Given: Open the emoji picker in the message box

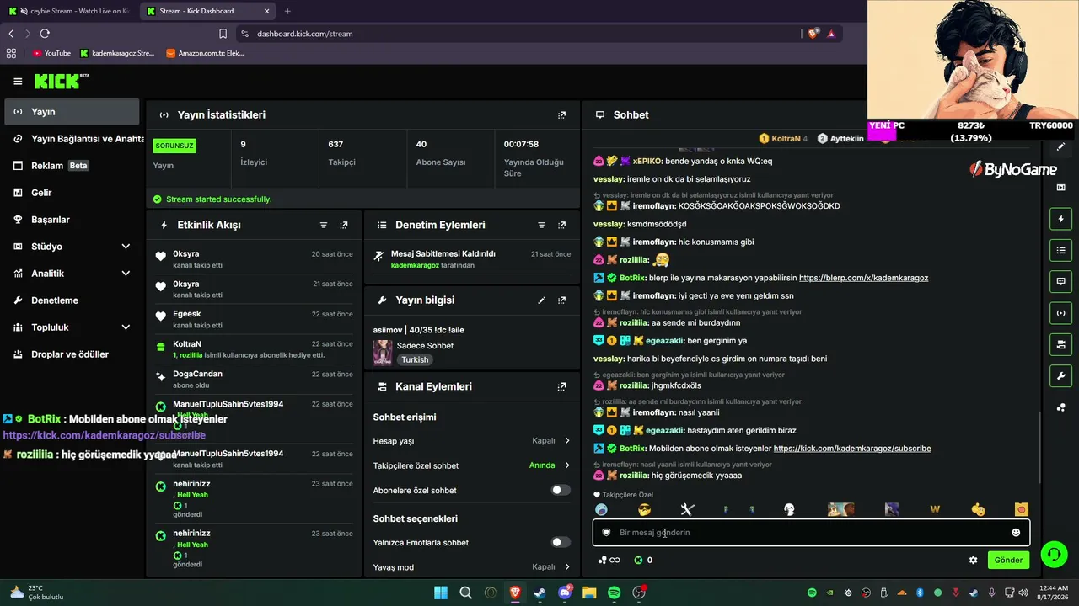Looking at the screenshot, I should pyautogui.click(x=1016, y=532).
